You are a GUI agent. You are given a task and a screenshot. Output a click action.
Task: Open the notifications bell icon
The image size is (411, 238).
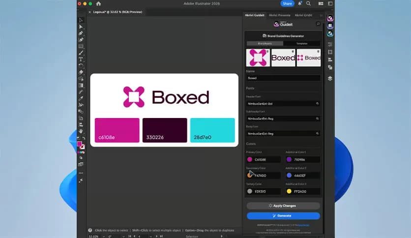point(299,3)
